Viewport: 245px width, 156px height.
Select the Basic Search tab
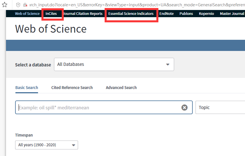coord(27,88)
